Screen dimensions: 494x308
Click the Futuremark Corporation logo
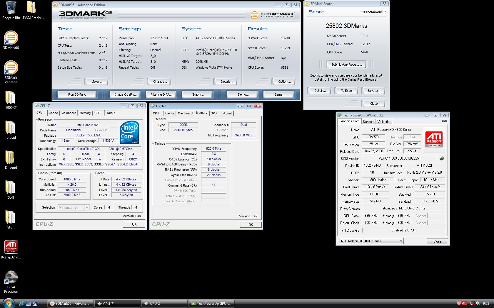coord(272,15)
